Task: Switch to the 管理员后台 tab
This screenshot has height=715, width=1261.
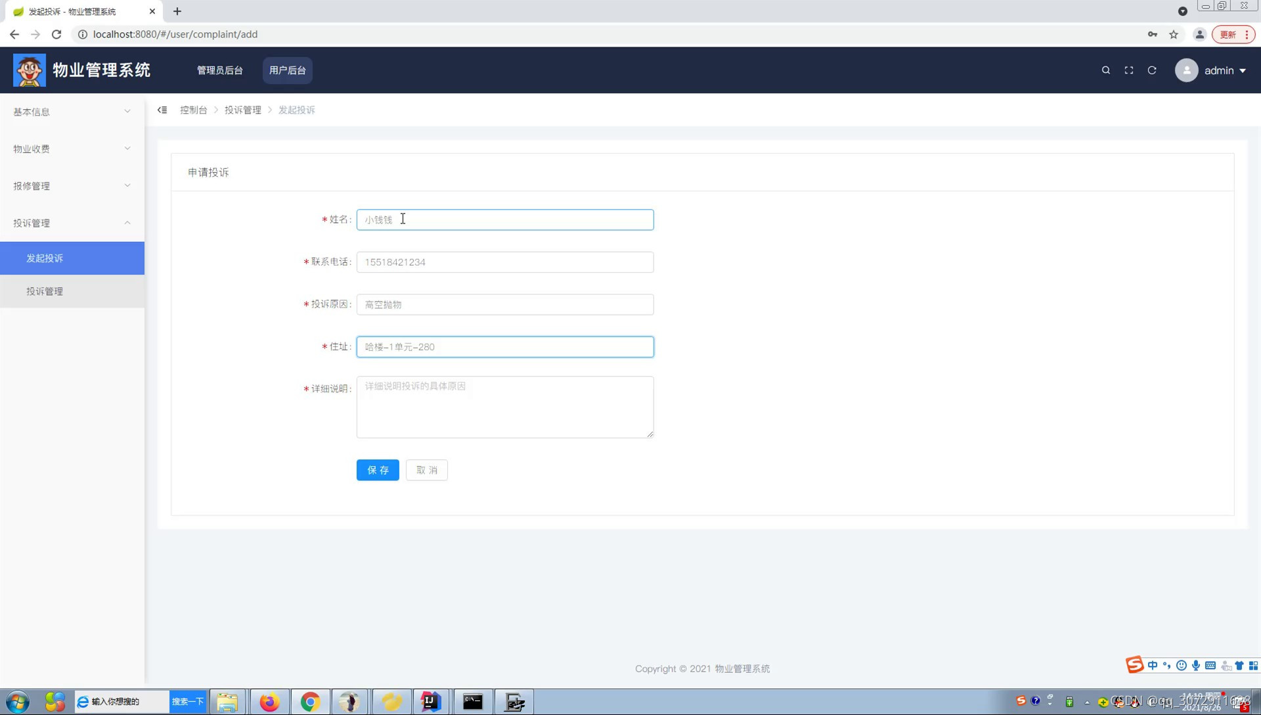Action: coord(220,70)
